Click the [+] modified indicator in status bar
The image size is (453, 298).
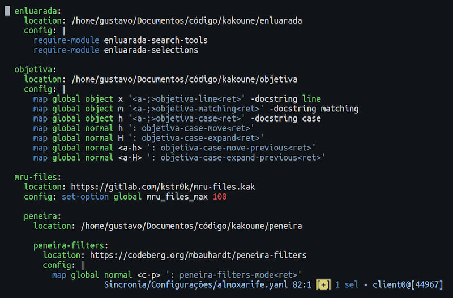pos(324,284)
